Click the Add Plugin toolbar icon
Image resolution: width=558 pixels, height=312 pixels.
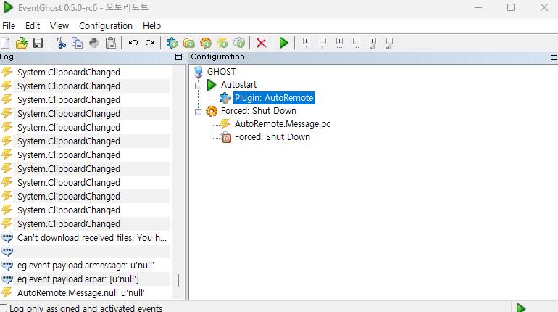pos(172,43)
